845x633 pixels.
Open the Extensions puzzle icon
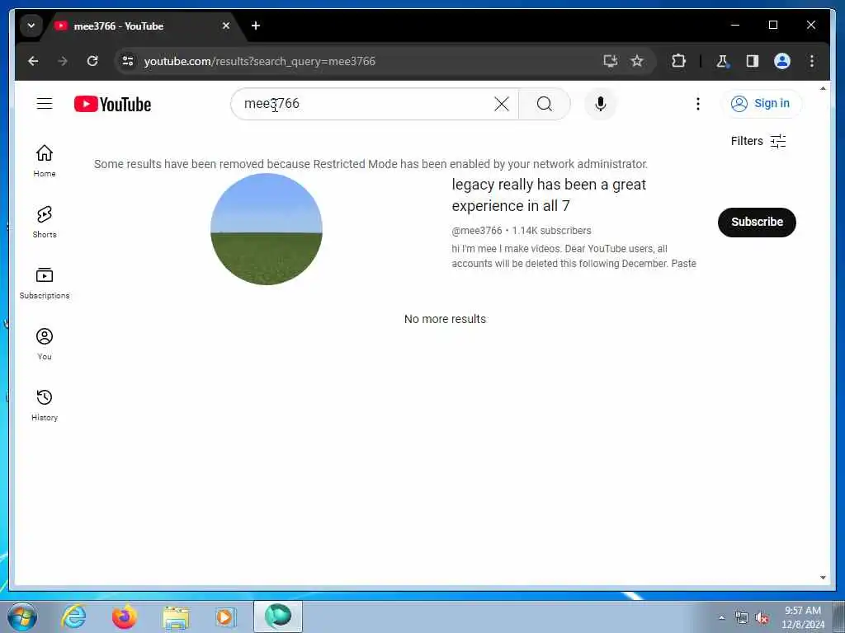[678, 61]
